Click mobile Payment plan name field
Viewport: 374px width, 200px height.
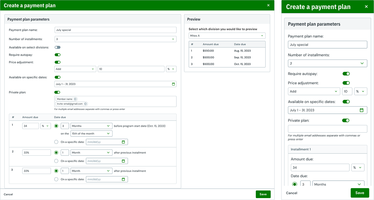[x=328, y=45]
